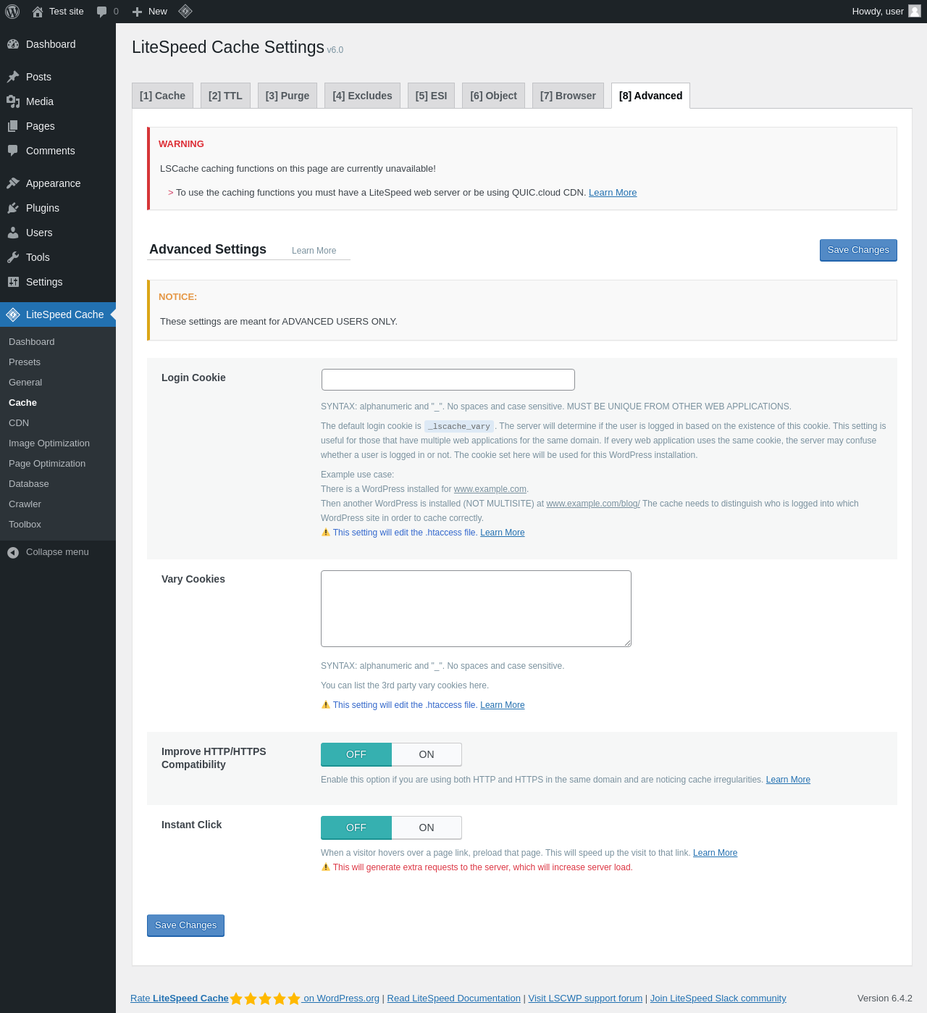Select the [8] Advanced tab

(650, 96)
